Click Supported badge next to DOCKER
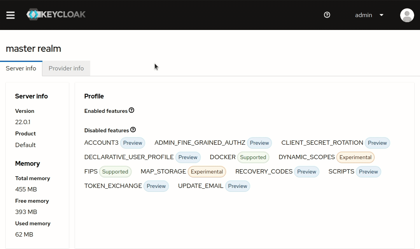 (253, 157)
